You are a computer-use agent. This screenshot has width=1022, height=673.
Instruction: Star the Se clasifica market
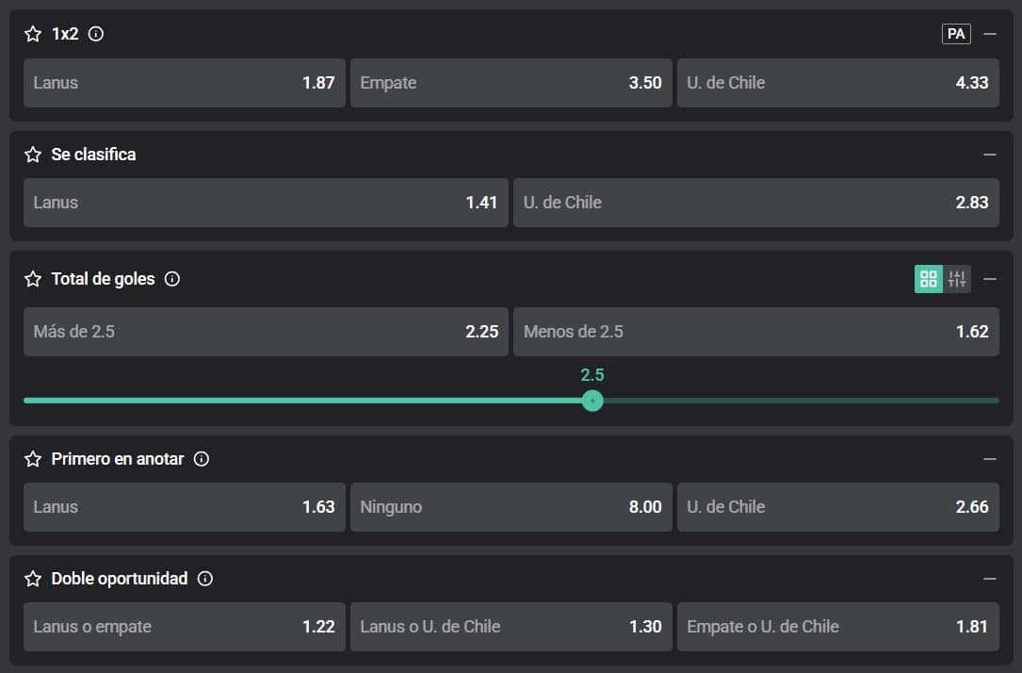[x=33, y=155]
